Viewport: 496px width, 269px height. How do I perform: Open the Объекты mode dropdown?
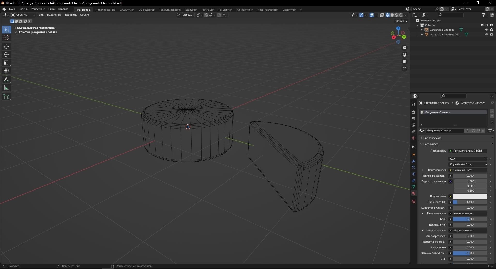23,15
